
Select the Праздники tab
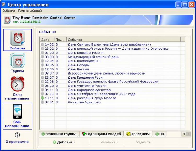pos(138,134)
